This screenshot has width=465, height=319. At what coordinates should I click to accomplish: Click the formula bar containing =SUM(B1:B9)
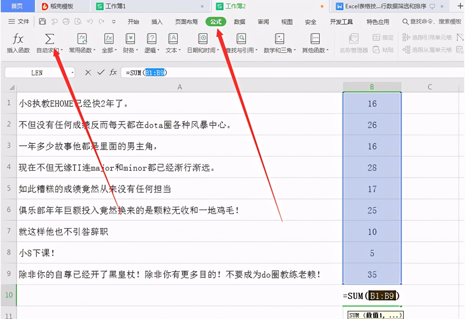(x=292, y=73)
